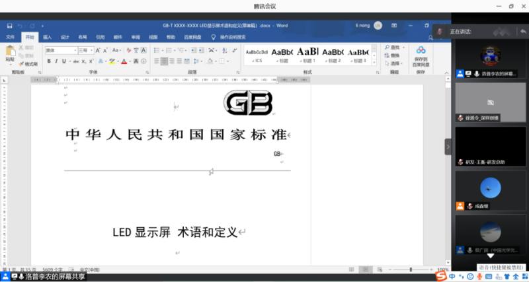The image size is (529, 282).
Task: Toggle underline formatting
Action: coord(63,61)
